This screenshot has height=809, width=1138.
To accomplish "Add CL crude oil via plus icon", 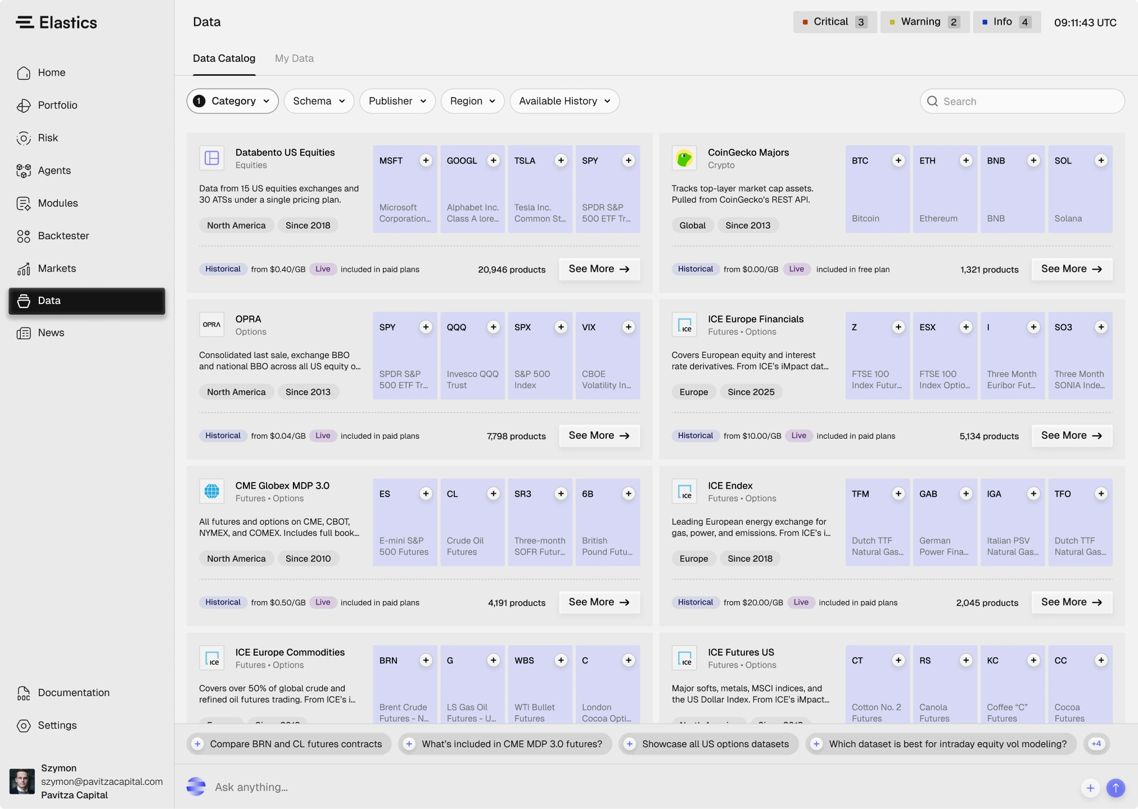I will pyautogui.click(x=494, y=494).
